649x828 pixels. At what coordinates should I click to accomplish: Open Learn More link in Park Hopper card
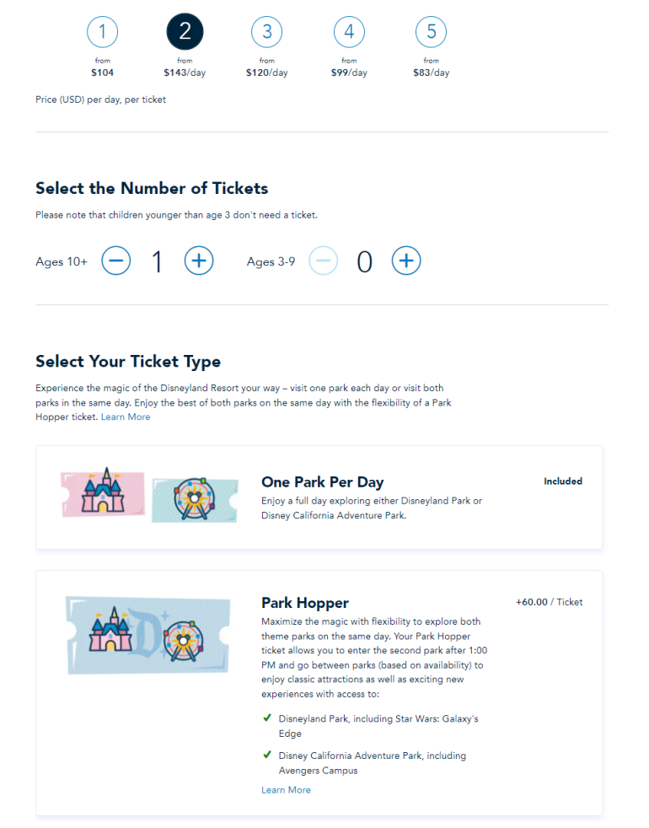coord(286,790)
